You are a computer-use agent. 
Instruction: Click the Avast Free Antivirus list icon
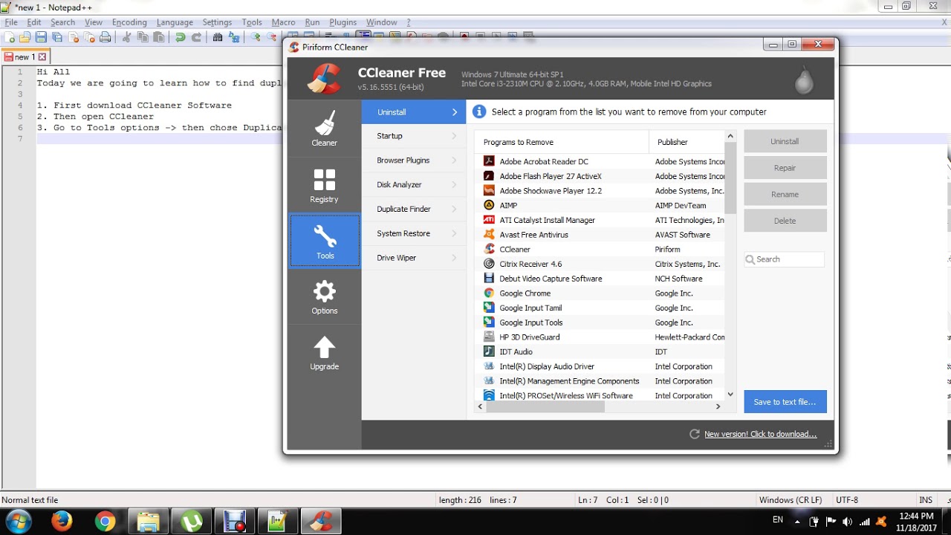489,234
